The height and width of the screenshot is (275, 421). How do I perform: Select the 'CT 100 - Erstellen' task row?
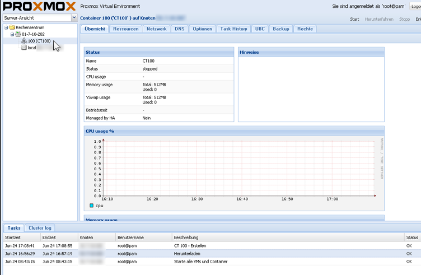pos(212,246)
